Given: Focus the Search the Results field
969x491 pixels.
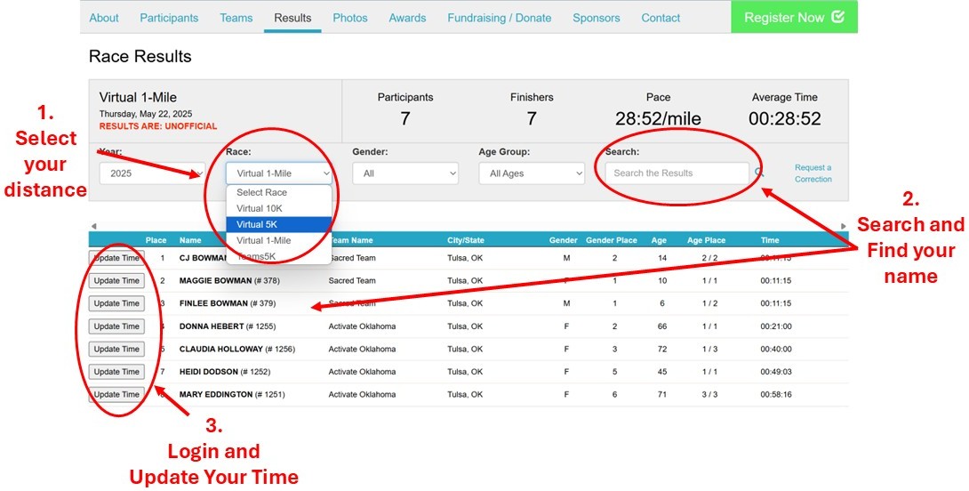Looking at the screenshot, I should coord(676,173).
